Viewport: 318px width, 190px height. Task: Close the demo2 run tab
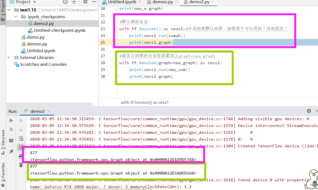tap(49, 111)
